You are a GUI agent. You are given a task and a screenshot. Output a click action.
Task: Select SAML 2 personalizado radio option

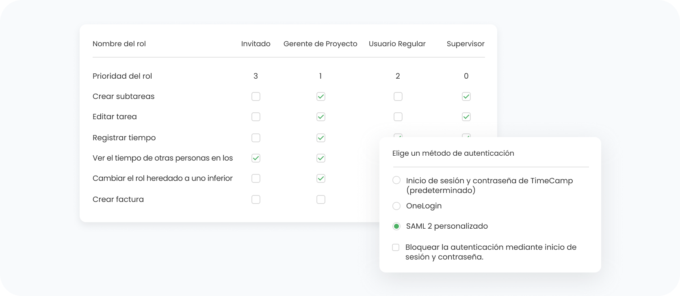[x=396, y=226]
